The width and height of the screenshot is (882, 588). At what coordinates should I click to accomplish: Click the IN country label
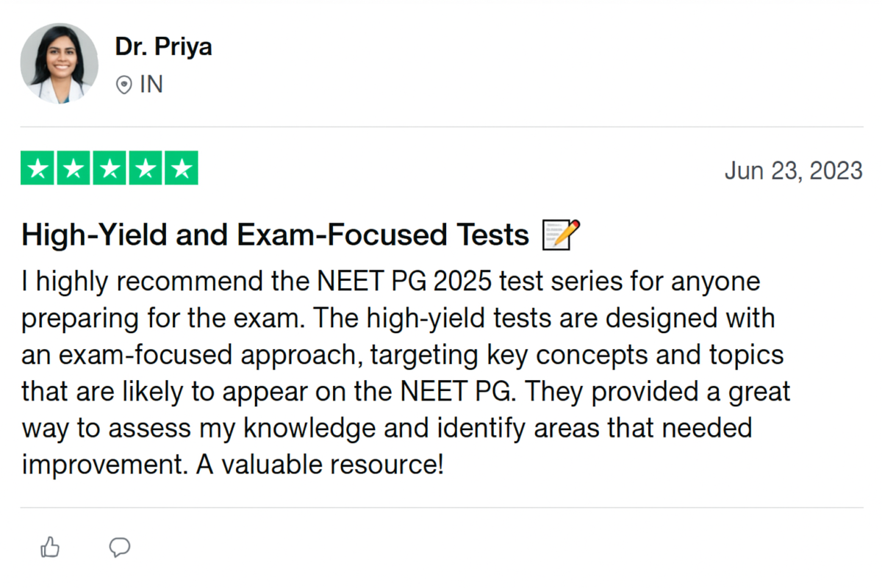pyautogui.click(x=151, y=85)
